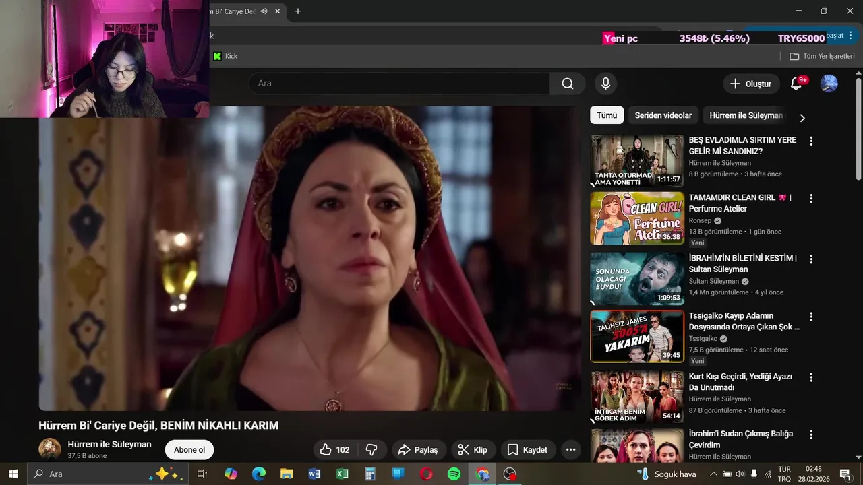Viewport: 863px width, 485px height.
Task: Click the Oluştur create button
Action: 751,84
